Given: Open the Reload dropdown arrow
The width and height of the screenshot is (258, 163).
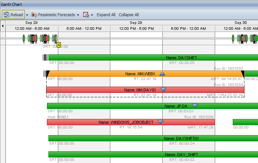Looking at the screenshot, I should click(x=27, y=15).
